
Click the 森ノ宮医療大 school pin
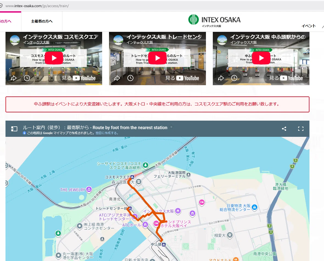(x=139, y=182)
